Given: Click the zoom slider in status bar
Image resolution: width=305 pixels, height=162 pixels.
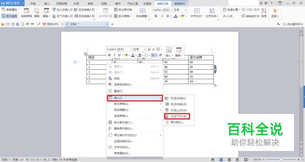Looking at the screenshot, I should pyautogui.click(x=281, y=160).
